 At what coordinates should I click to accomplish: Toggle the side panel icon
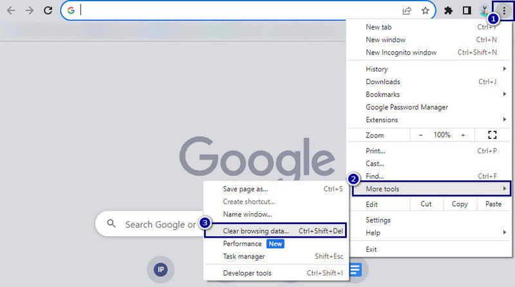click(467, 10)
